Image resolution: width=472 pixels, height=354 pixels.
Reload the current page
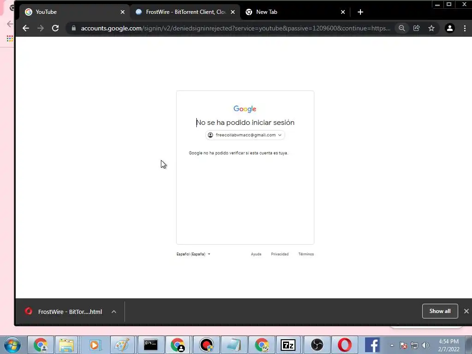(55, 28)
